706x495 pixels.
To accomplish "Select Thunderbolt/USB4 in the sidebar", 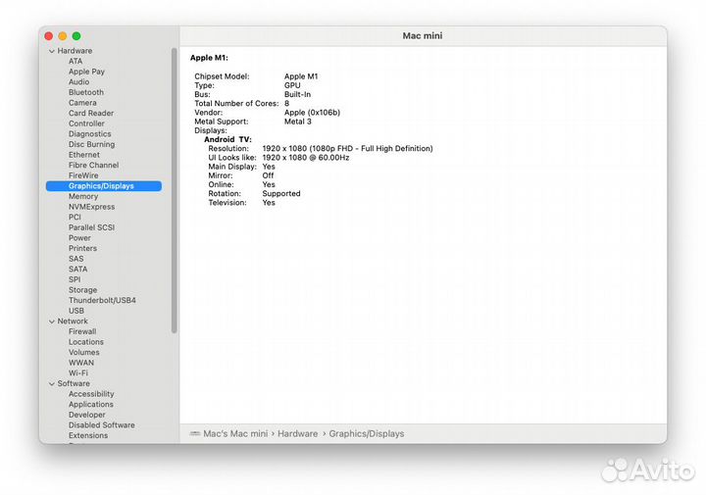I will click(x=102, y=300).
